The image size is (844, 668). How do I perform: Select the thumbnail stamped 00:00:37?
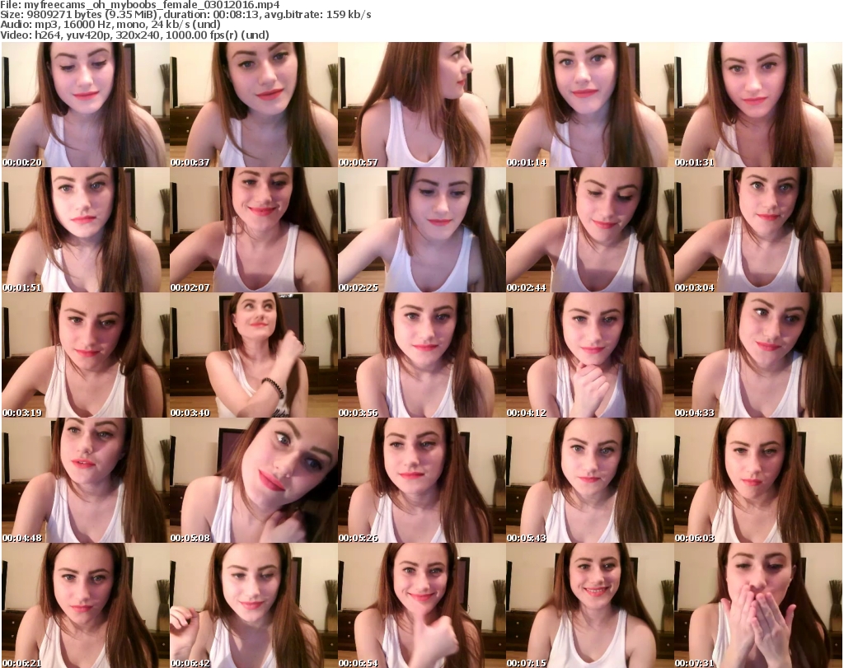(x=254, y=105)
